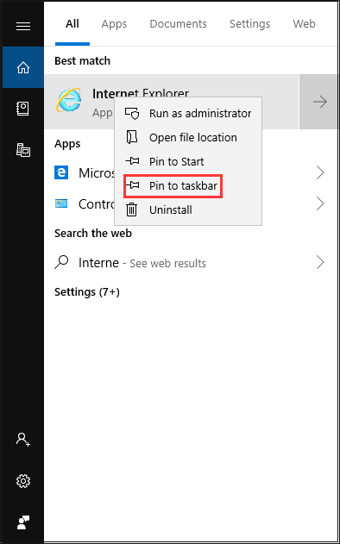Open the Settings gear icon
Screen dimensions: 340x544
(23, 481)
